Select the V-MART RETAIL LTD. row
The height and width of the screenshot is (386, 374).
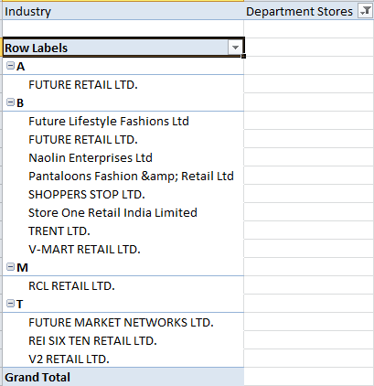[x=123, y=249]
